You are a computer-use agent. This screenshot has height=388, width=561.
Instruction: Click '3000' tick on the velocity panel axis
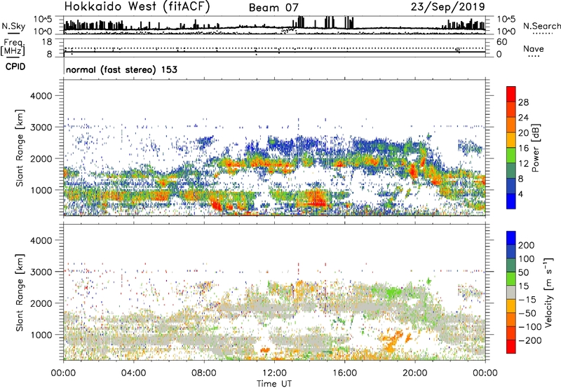pyautogui.click(x=41, y=272)
